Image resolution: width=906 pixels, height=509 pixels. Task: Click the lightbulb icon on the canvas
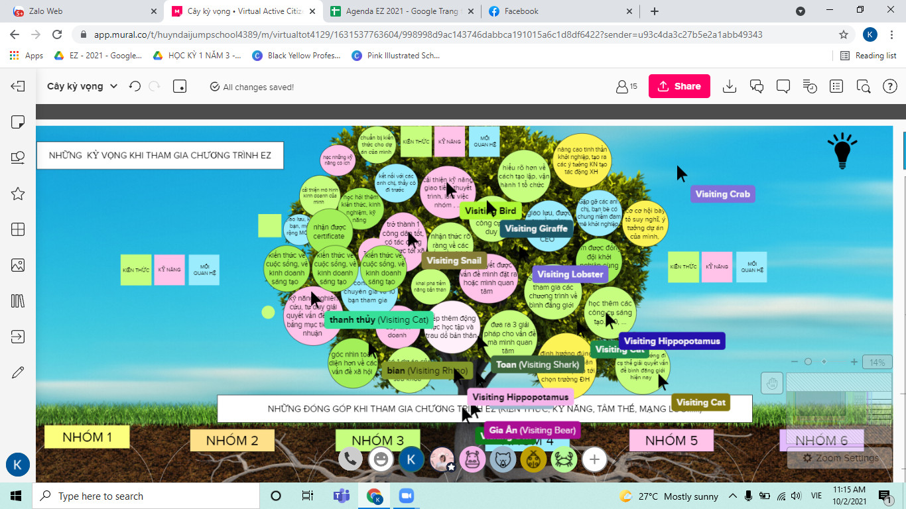842,150
